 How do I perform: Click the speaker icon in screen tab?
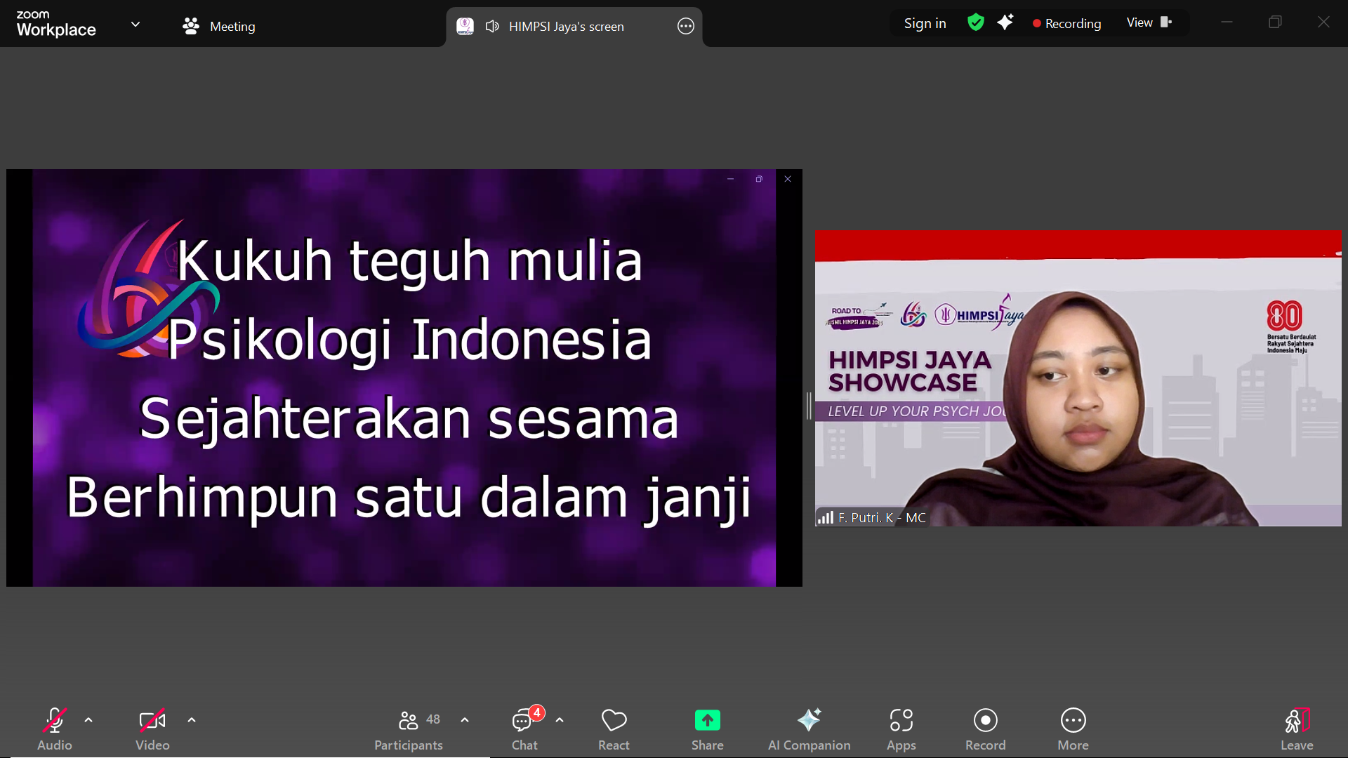pyautogui.click(x=493, y=27)
